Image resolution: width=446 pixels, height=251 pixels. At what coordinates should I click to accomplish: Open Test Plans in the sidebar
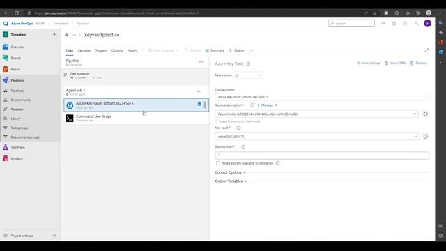17,147
